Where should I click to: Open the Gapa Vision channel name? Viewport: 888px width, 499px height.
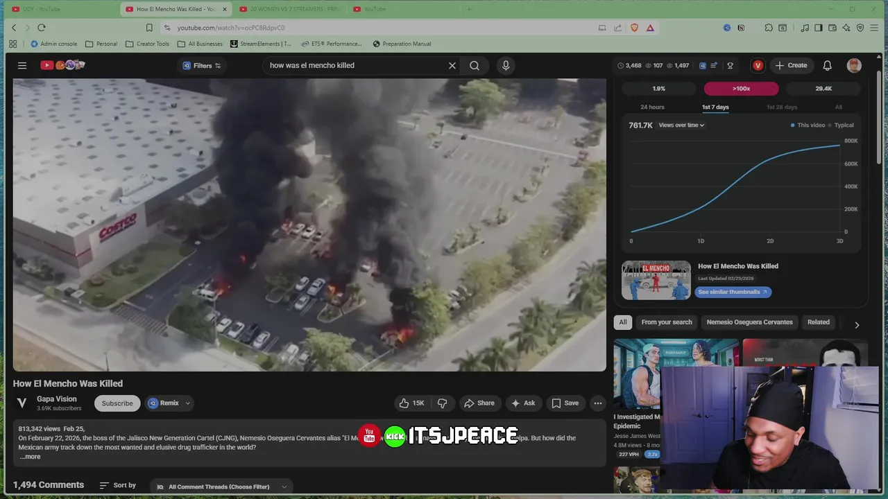point(57,399)
